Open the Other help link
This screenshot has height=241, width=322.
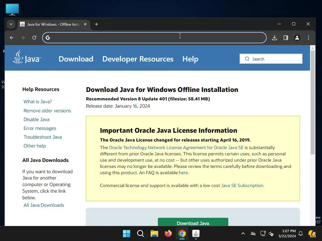35,146
